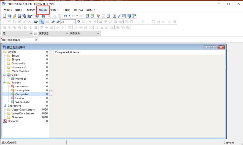Open the glyph transform wizard pencil icon

[x=98, y=16]
